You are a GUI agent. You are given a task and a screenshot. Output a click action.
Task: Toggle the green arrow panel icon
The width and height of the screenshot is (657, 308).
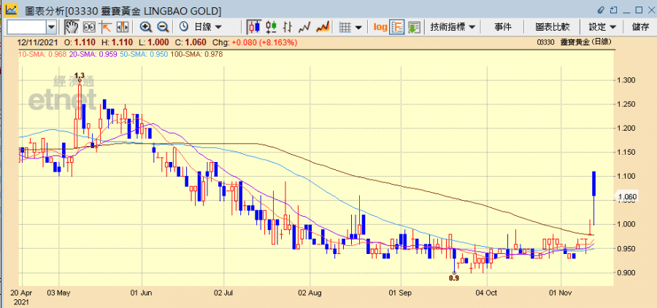[414, 27]
